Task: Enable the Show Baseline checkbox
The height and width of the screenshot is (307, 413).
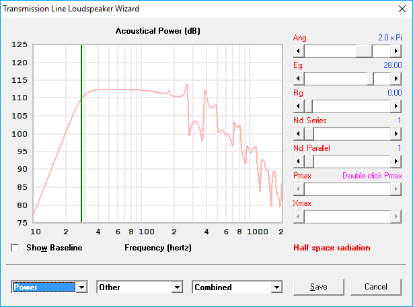Action: 15,248
